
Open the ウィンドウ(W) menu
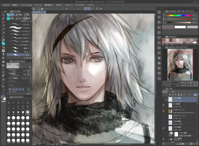click(x=80, y=5)
